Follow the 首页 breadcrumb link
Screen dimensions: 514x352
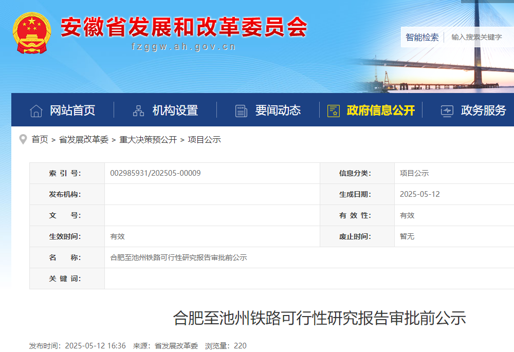tap(40, 140)
